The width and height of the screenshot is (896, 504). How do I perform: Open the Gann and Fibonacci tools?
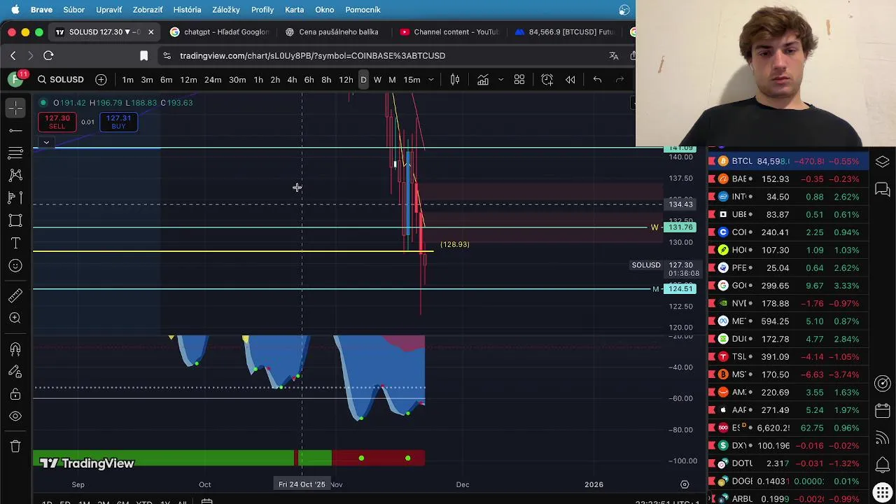(x=15, y=153)
